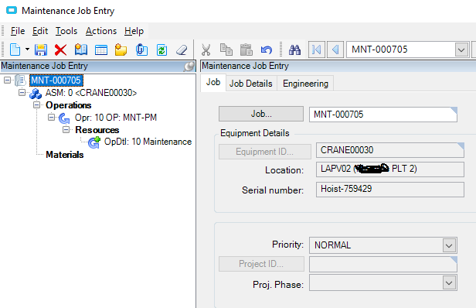Click the Job... button
The height and width of the screenshot is (308, 476).
(261, 114)
